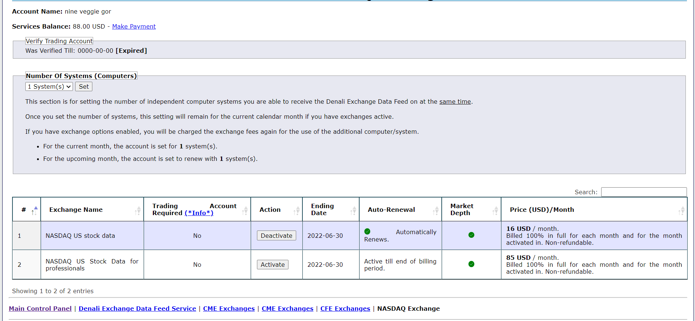The image size is (695, 321).
Task: Select the Price (USD)/Month column header
Action: point(594,210)
